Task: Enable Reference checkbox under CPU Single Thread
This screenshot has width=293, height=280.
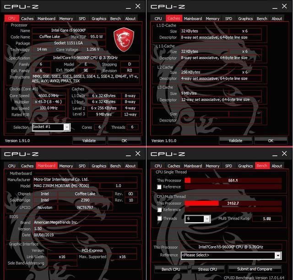Action: 159,187
